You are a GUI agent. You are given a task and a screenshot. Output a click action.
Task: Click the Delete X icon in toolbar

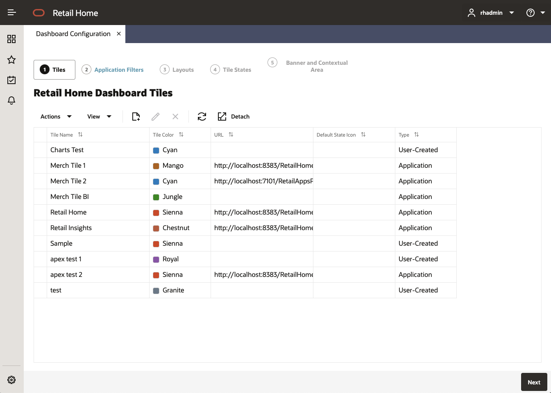(175, 117)
